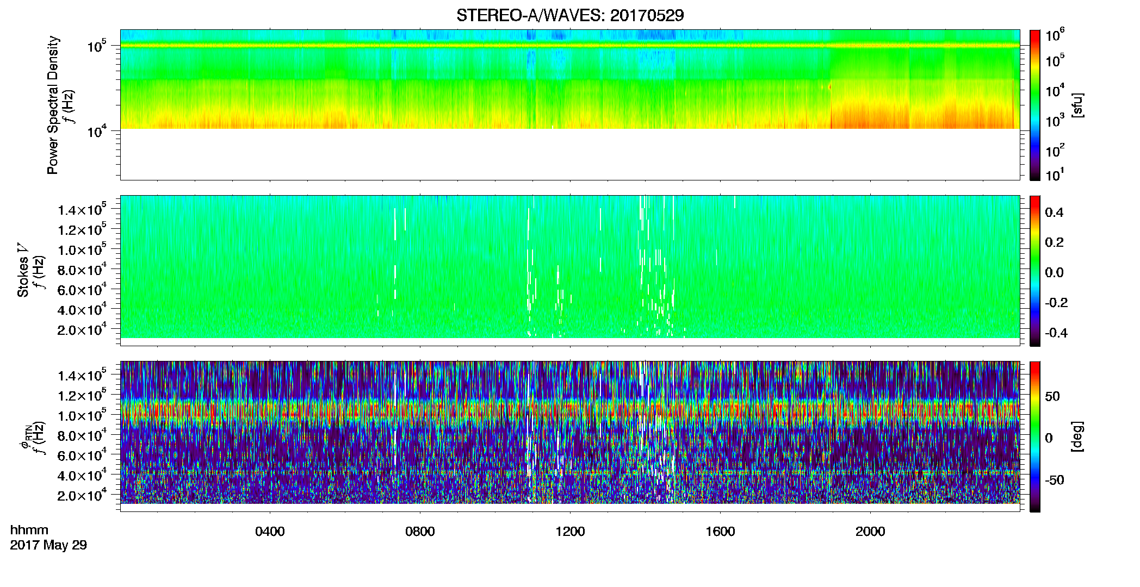Viewport: 1140px width, 587px height.
Task: Click the -0.4 value on Stokes colorbar
Action: point(1056,333)
